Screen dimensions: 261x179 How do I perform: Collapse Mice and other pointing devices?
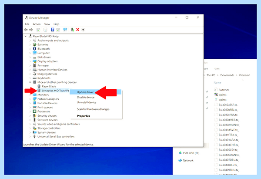click(30, 82)
